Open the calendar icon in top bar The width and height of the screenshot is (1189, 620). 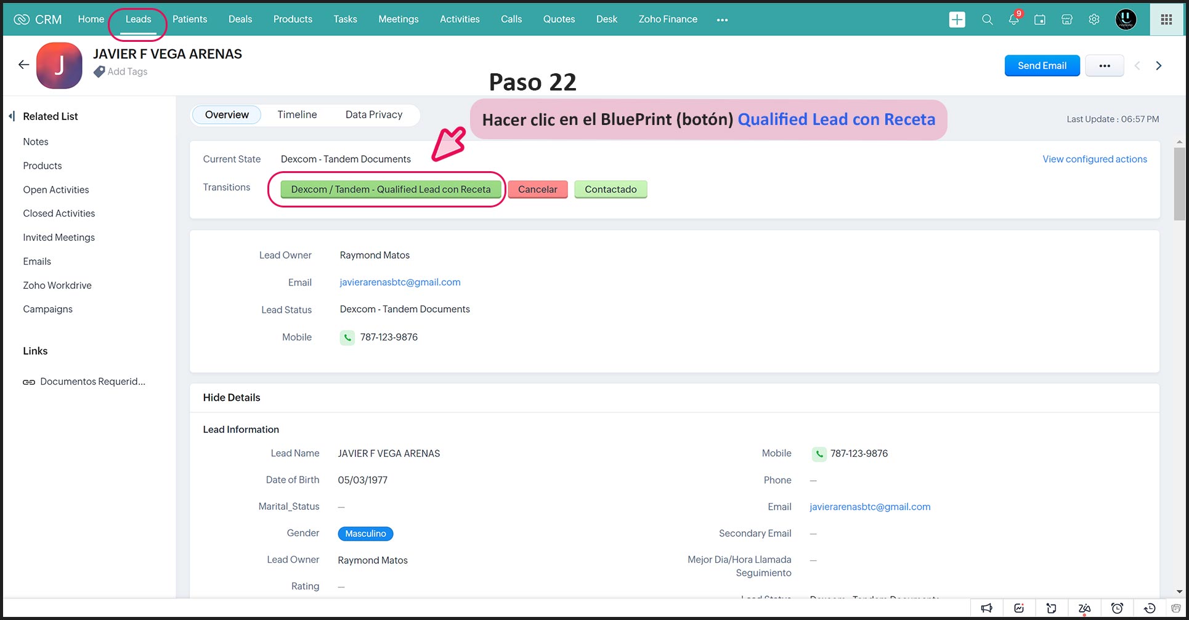(x=1040, y=20)
